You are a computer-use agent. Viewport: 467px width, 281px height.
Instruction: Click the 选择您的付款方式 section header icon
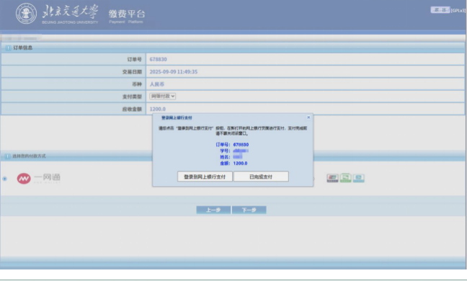coord(8,156)
